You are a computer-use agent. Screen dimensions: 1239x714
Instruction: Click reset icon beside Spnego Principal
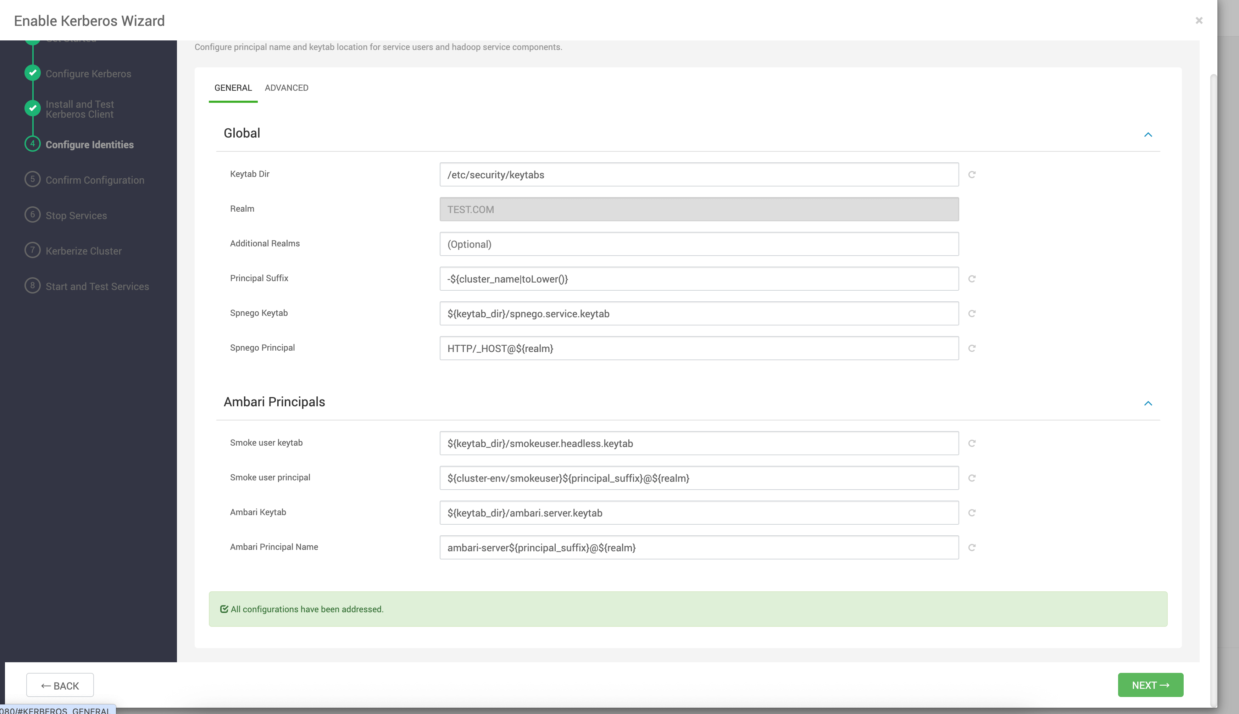pos(972,348)
